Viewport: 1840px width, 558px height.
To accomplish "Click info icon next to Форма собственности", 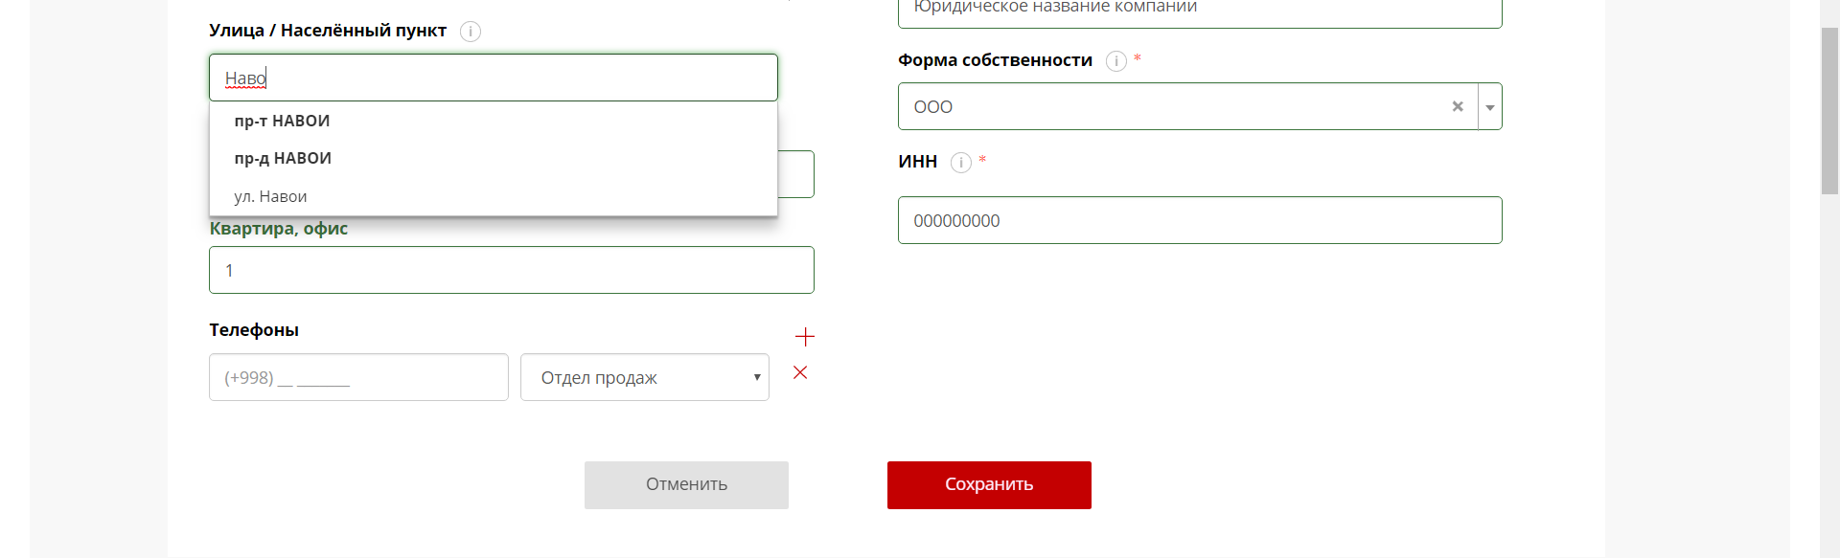I will coord(1116,61).
